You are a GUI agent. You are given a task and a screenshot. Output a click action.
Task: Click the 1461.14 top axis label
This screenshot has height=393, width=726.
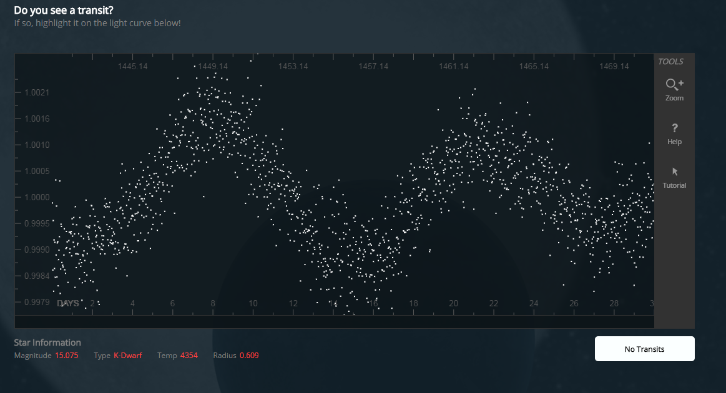click(454, 66)
